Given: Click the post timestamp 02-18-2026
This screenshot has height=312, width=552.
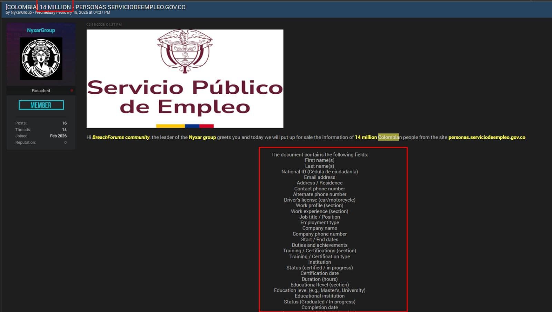Looking at the screenshot, I should 104,25.
